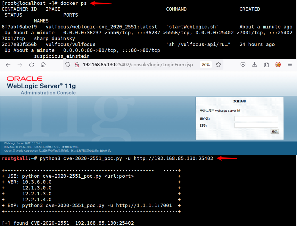Open the browser downloads panel

(x=255, y=65)
